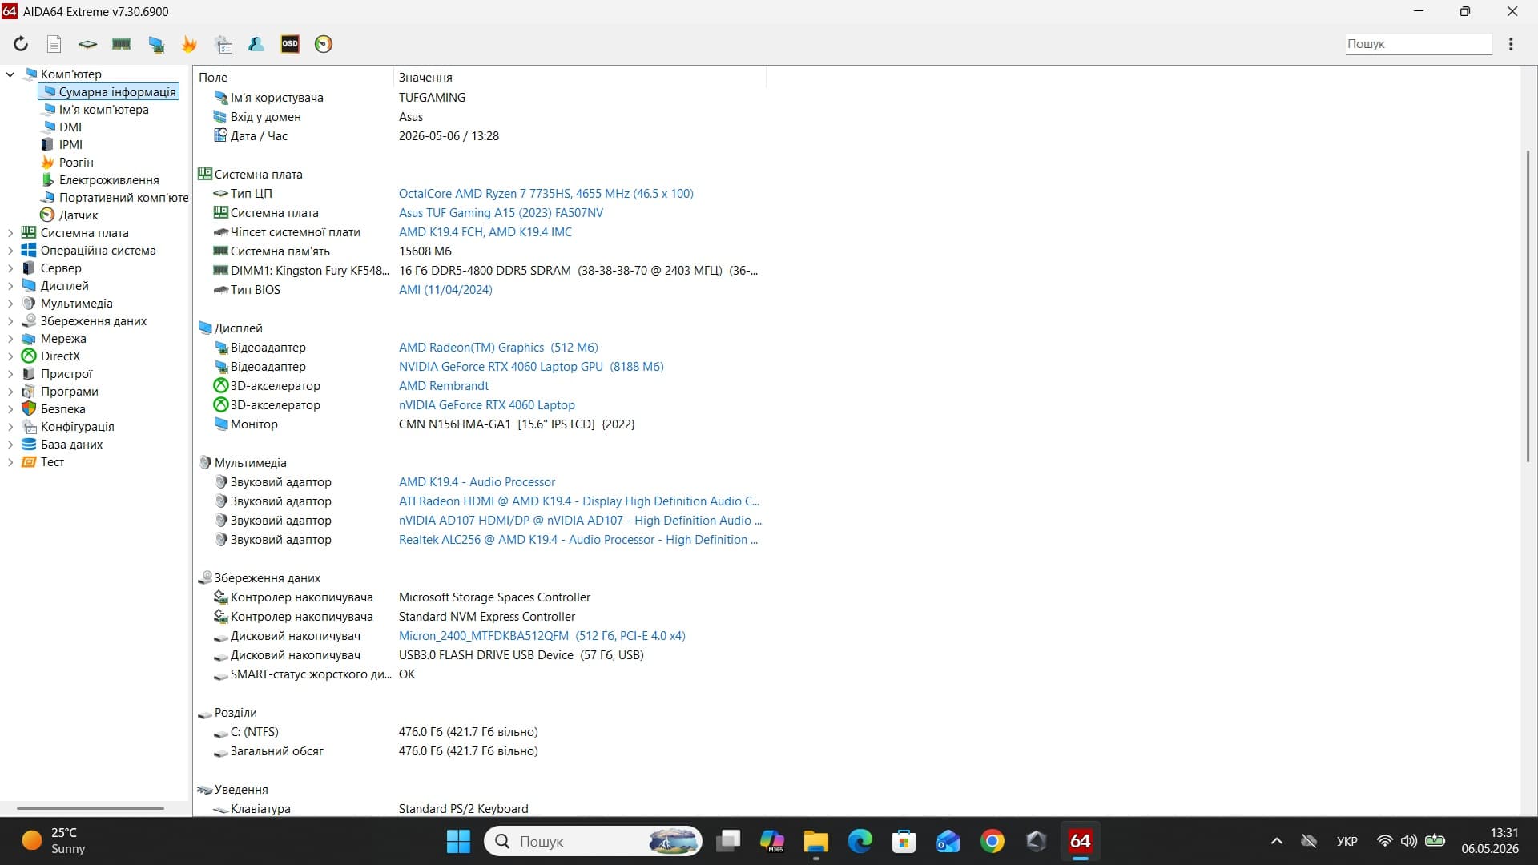
Task: Launch the stability test flame icon
Action: click(189, 44)
